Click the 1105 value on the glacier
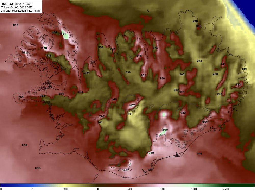This screenshot has height=191, width=255. [x=164, y=130]
